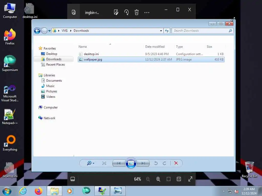
Task: Open the Computer desktop icon
Action: coord(10,11)
